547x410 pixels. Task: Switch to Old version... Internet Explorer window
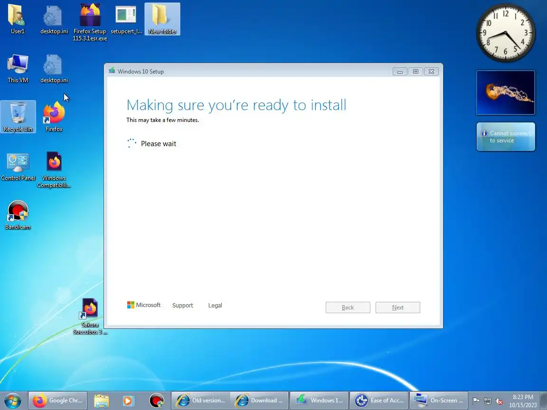click(x=200, y=401)
